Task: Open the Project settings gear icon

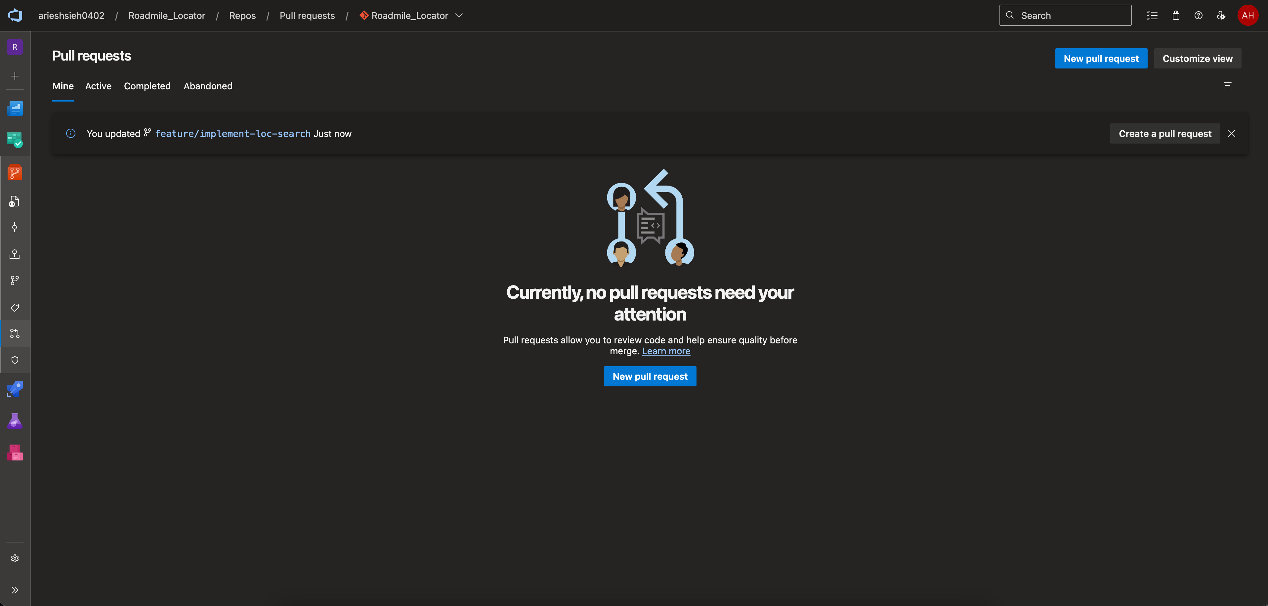Action: 15,558
